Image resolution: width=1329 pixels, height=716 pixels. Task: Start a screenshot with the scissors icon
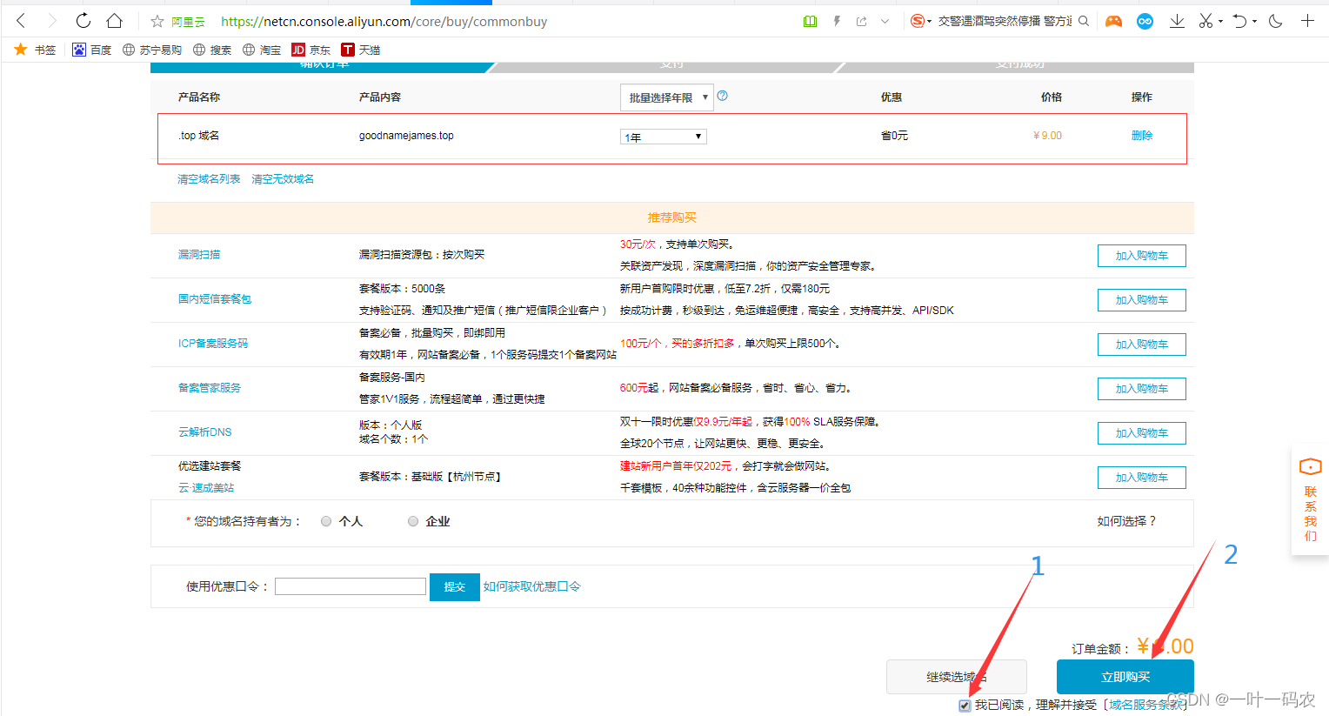[1205, 21]
